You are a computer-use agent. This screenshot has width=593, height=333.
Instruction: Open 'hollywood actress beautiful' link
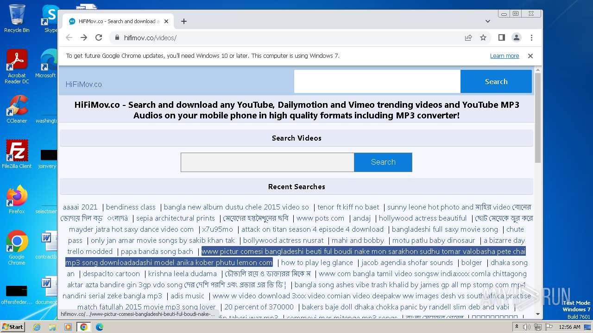423,218
